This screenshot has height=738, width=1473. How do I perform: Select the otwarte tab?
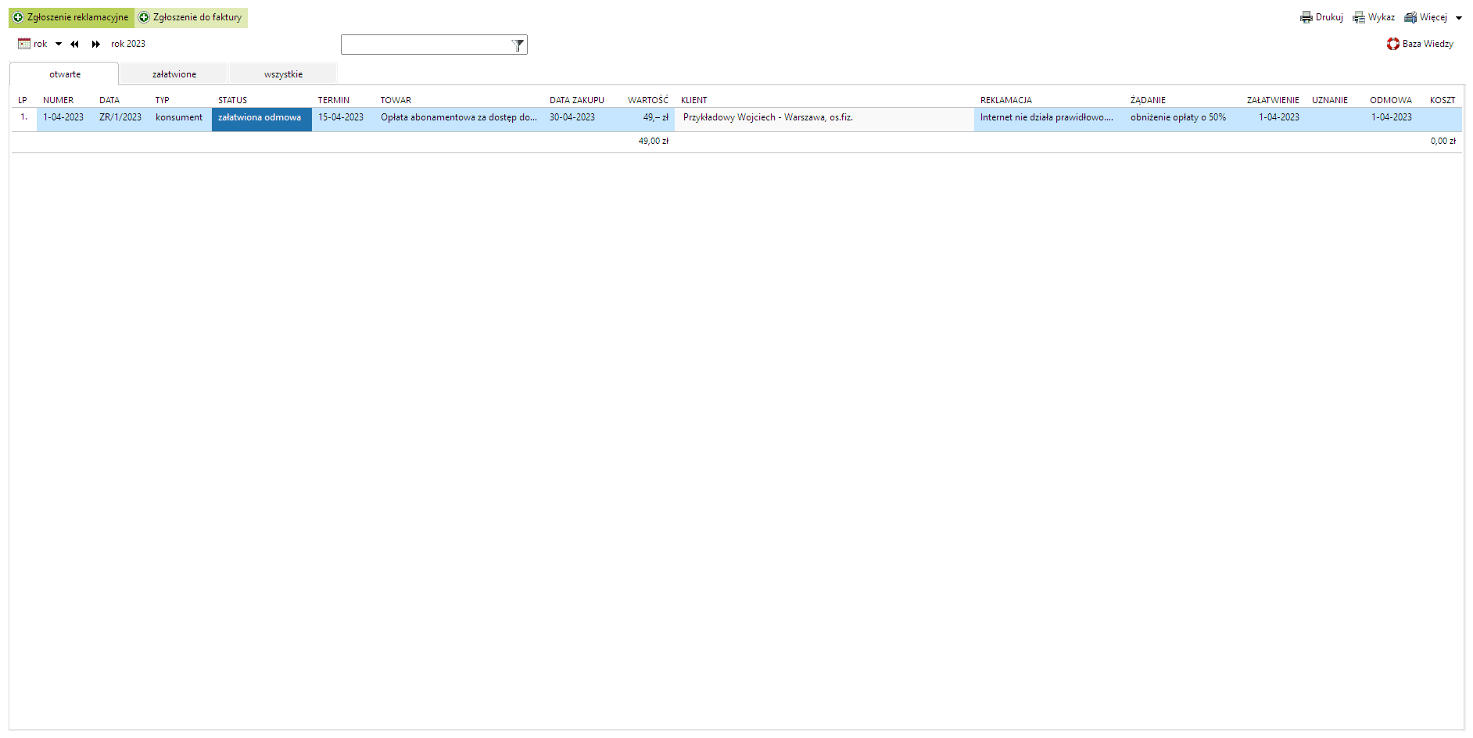pos(65,74)
